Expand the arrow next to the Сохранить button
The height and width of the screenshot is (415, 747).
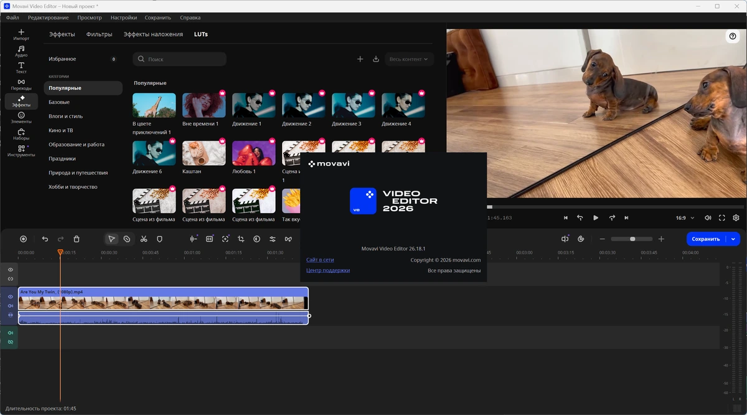point(733,239)
